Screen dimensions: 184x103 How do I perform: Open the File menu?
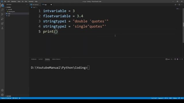pos(5,1)
